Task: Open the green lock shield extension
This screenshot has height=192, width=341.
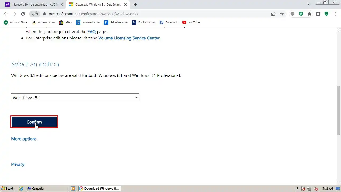Action: (301, 14)
